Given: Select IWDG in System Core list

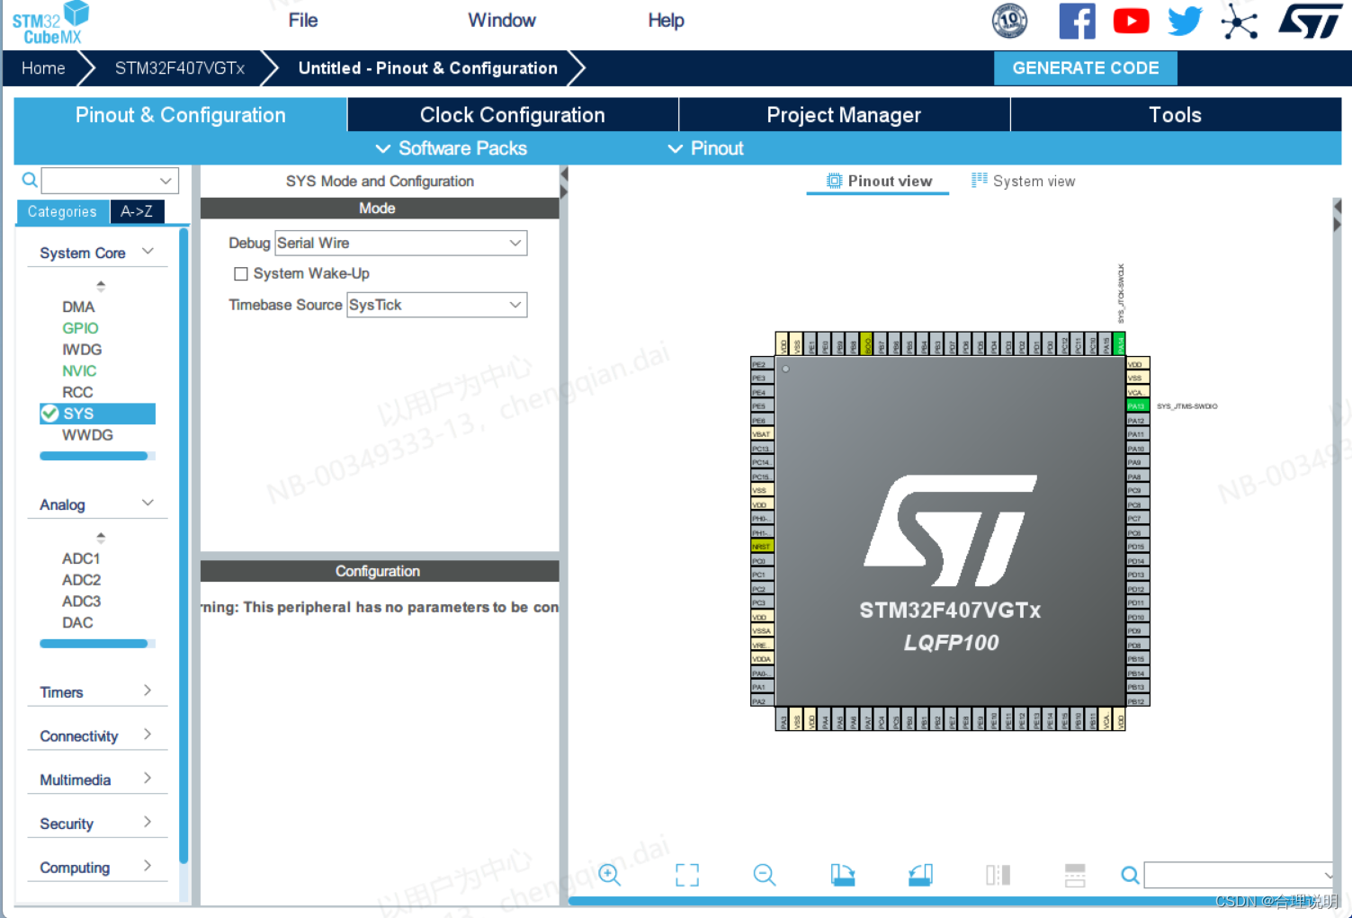Looking at the screenshot, I should [82, 349].
